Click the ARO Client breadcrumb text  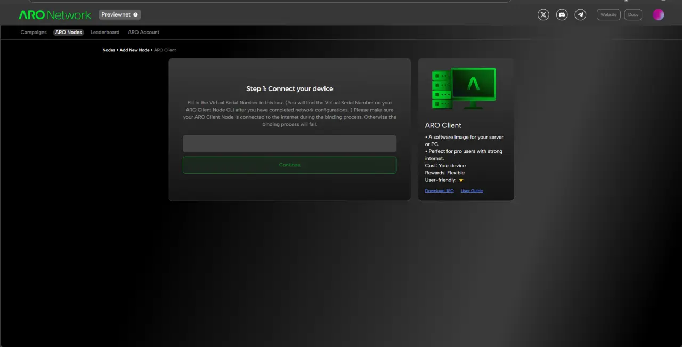coord(165,50)
